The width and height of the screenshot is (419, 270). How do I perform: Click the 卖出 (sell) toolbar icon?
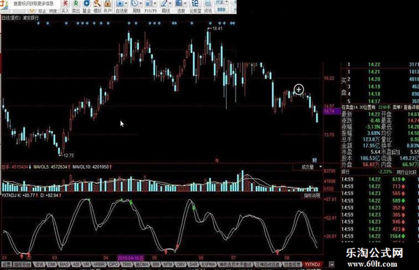click(76, 6)
